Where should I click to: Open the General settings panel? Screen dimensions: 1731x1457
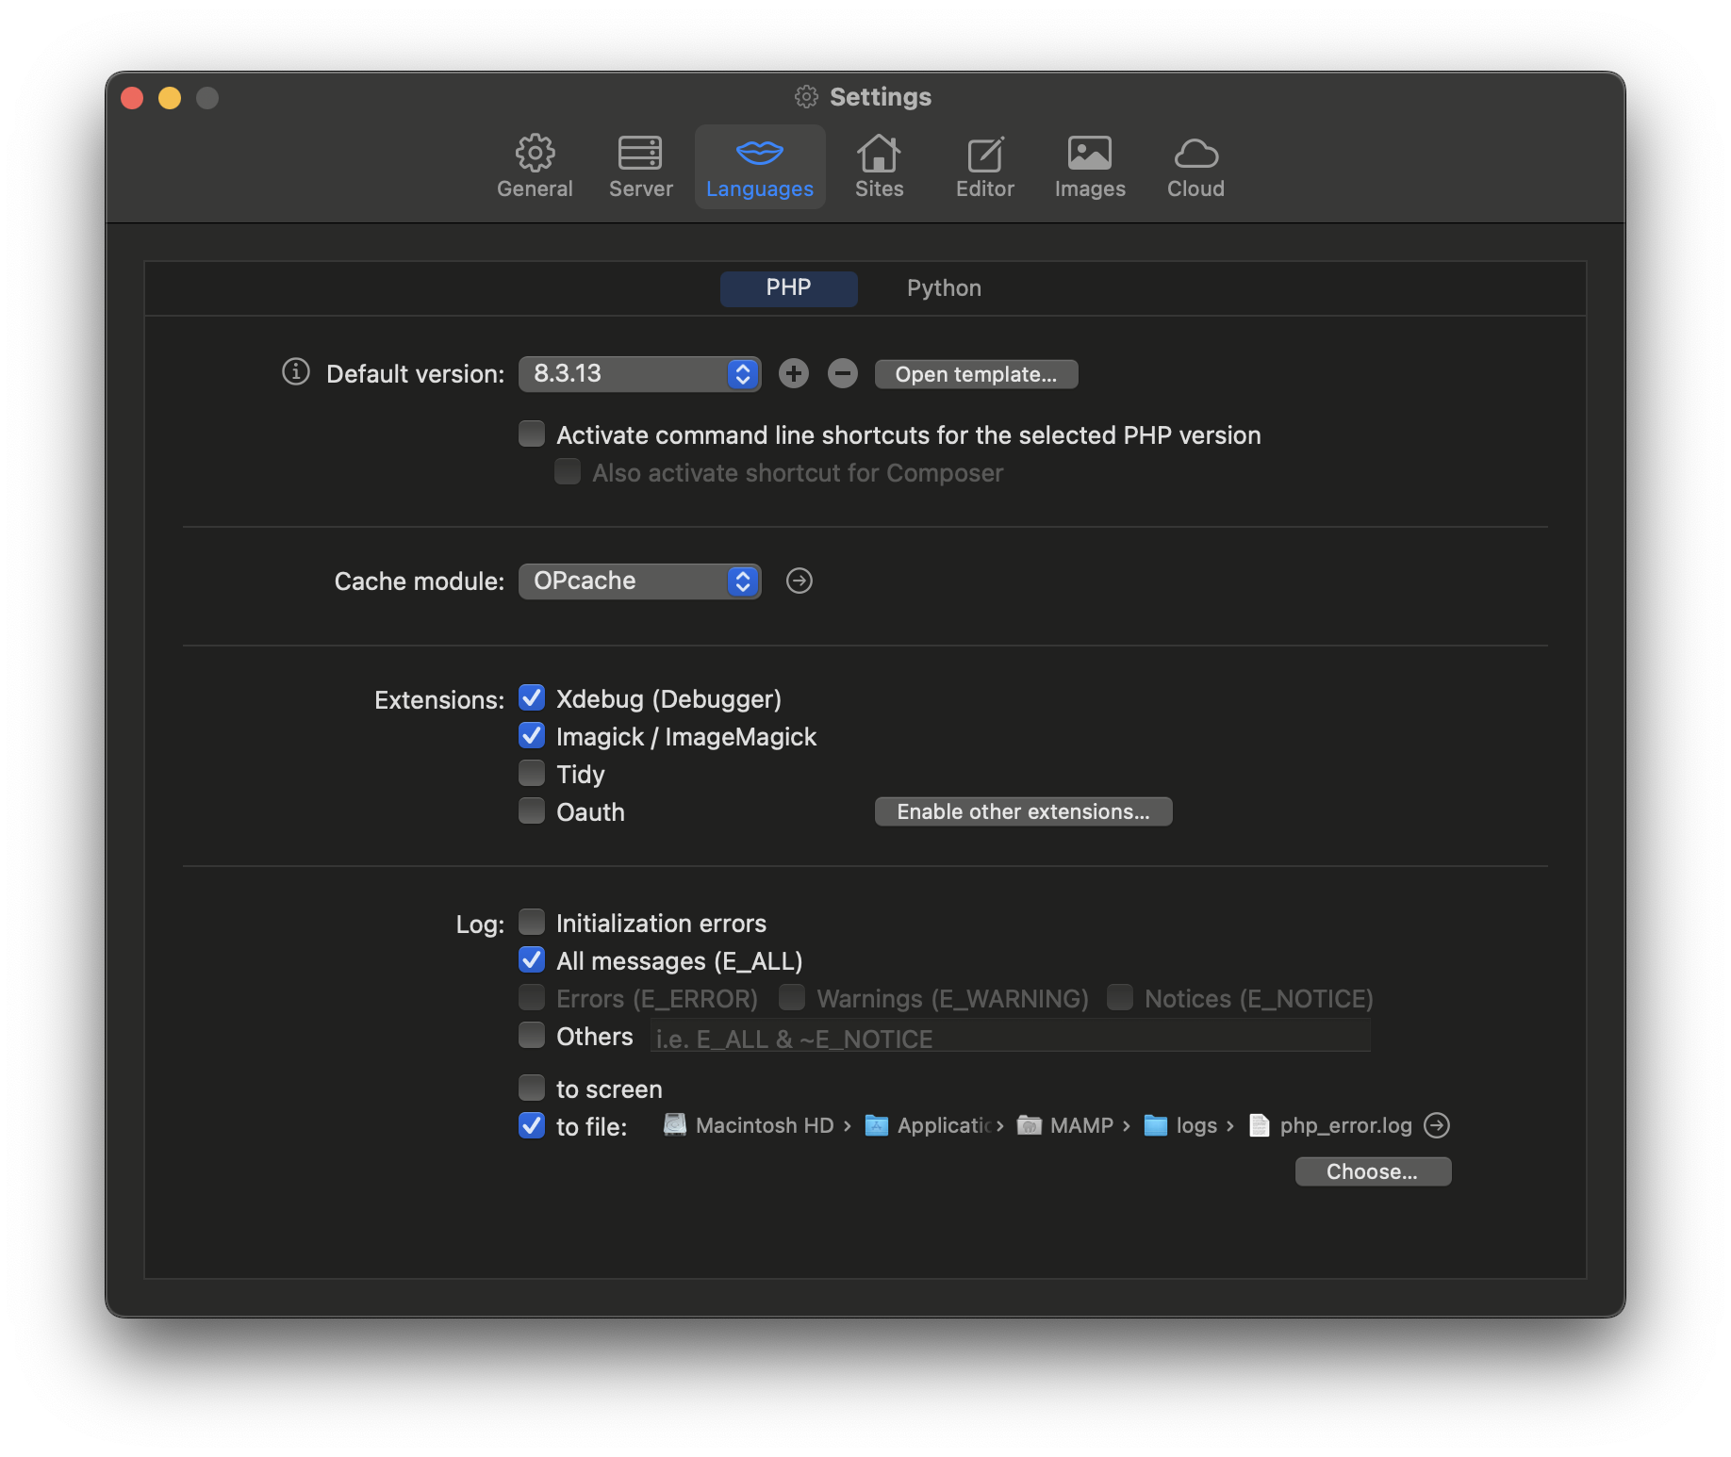(535, 167)
